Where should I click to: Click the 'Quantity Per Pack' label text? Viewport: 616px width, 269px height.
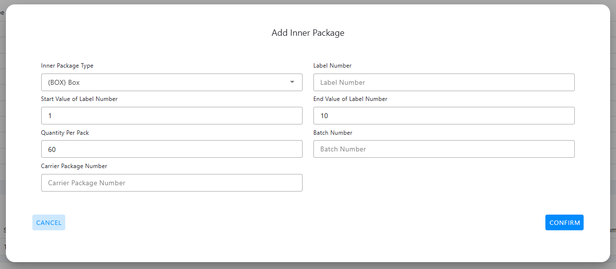65,133
